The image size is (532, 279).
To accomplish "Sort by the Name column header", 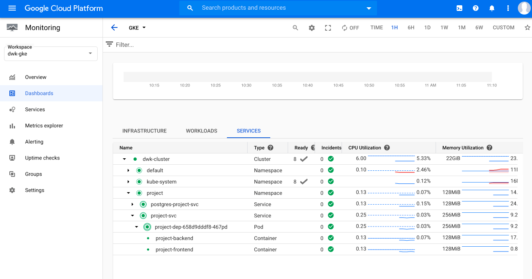I will pos(126,148).
